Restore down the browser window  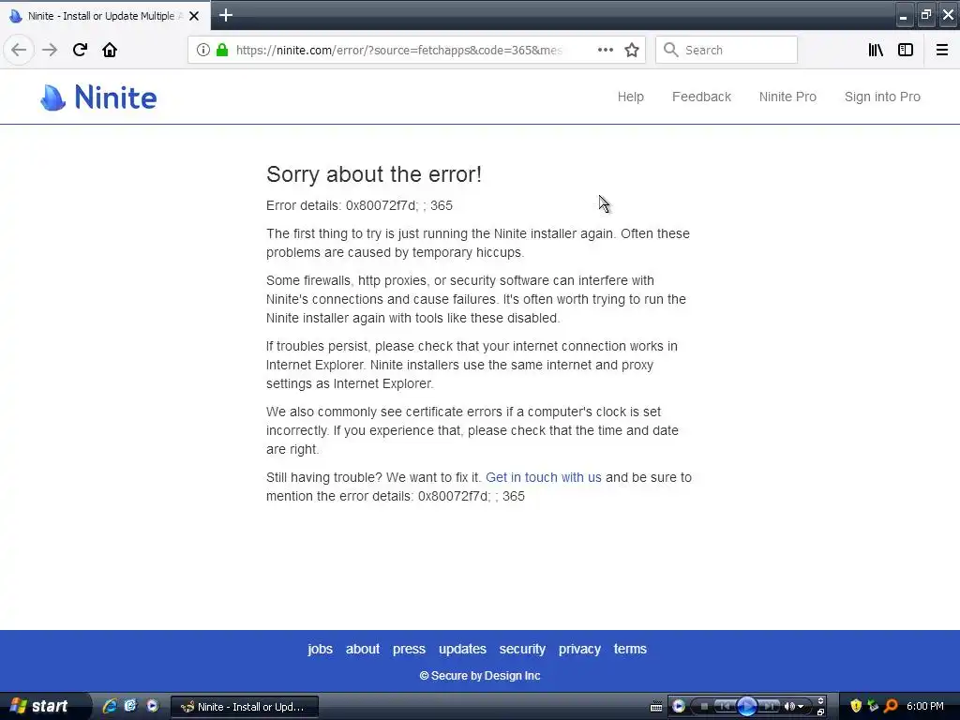[x=925, y=15]
